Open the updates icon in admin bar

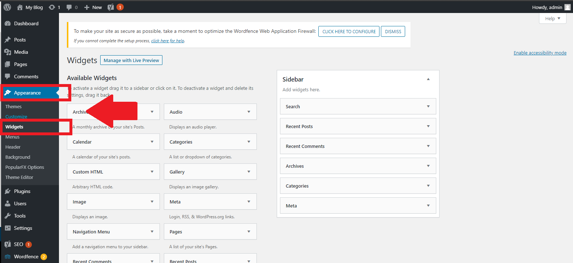(52, 7)
